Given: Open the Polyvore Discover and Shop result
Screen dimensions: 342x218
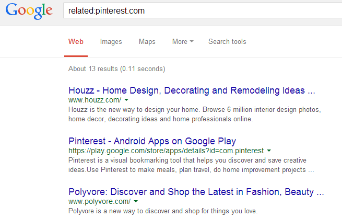Looking at the screenshot, I should point(196,191).
